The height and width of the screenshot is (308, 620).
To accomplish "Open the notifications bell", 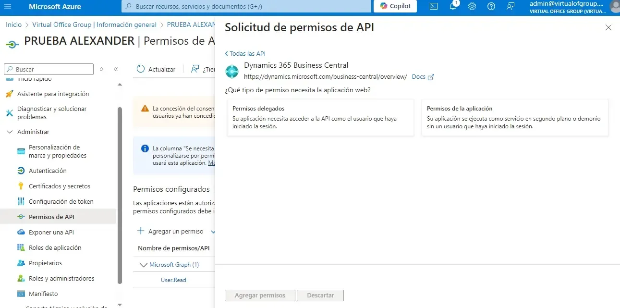I will tap(453, 6).
